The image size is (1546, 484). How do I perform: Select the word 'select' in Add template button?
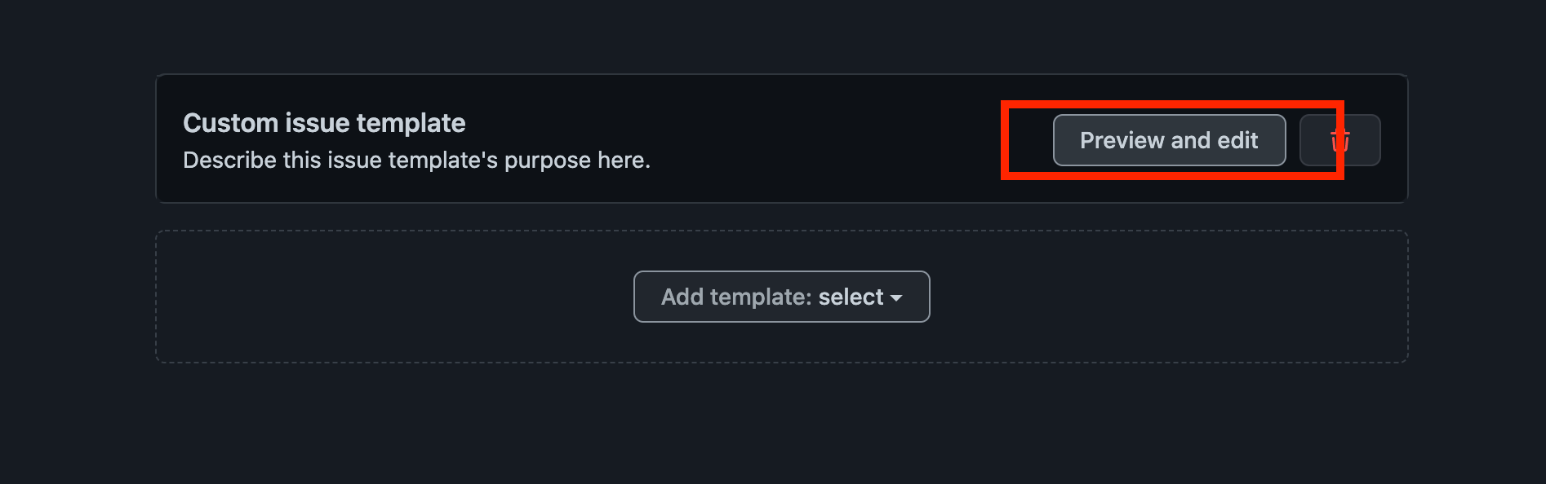(x=851, y=297)
